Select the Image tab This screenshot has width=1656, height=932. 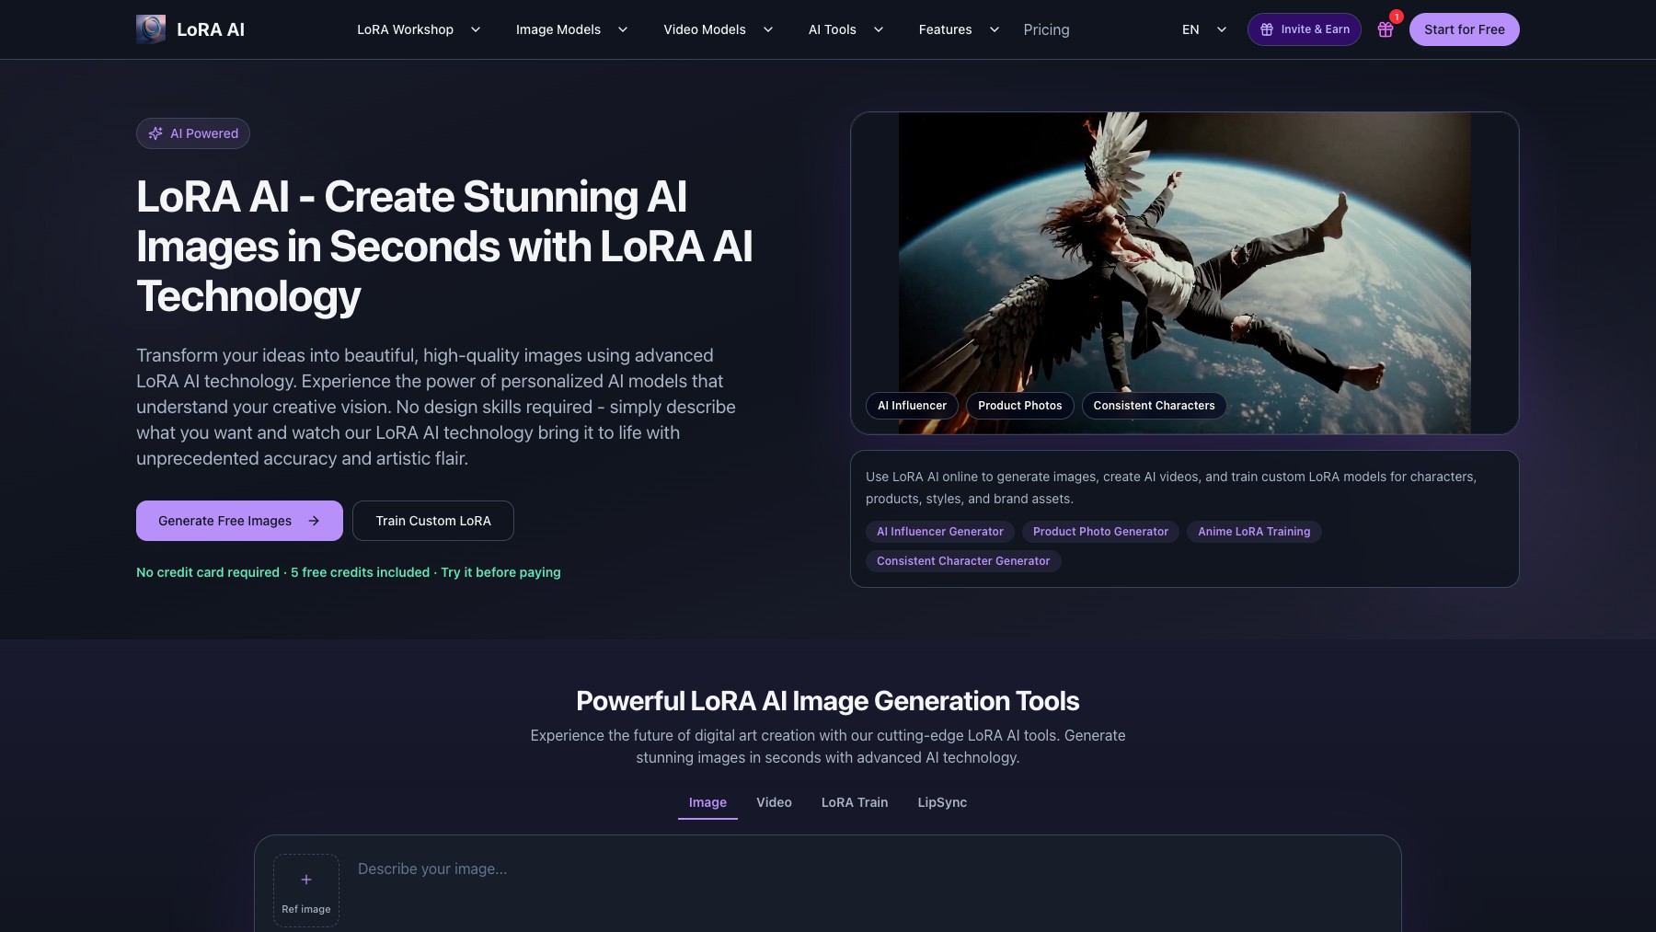pos(707,802)
